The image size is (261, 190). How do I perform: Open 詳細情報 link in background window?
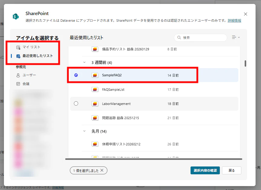[58, 188]
